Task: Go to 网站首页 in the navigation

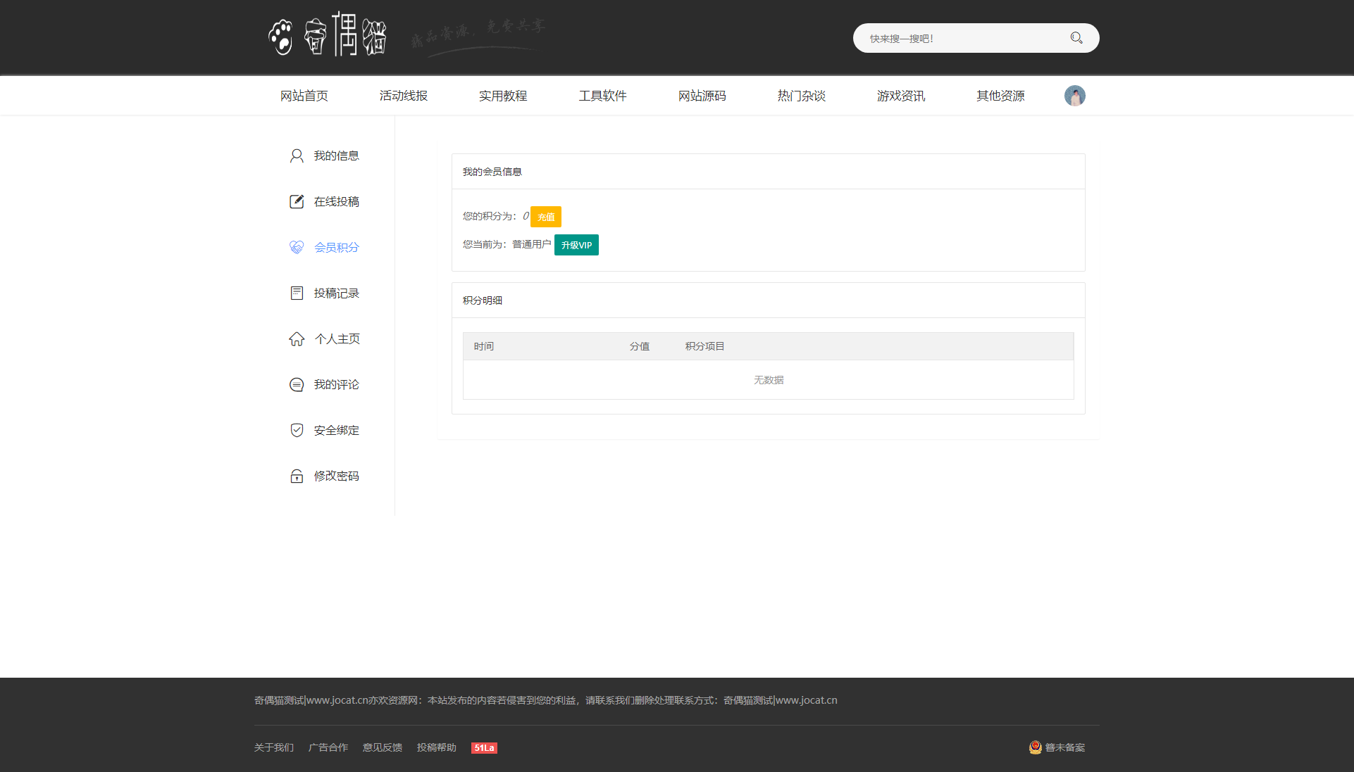Action: (304, 96)
